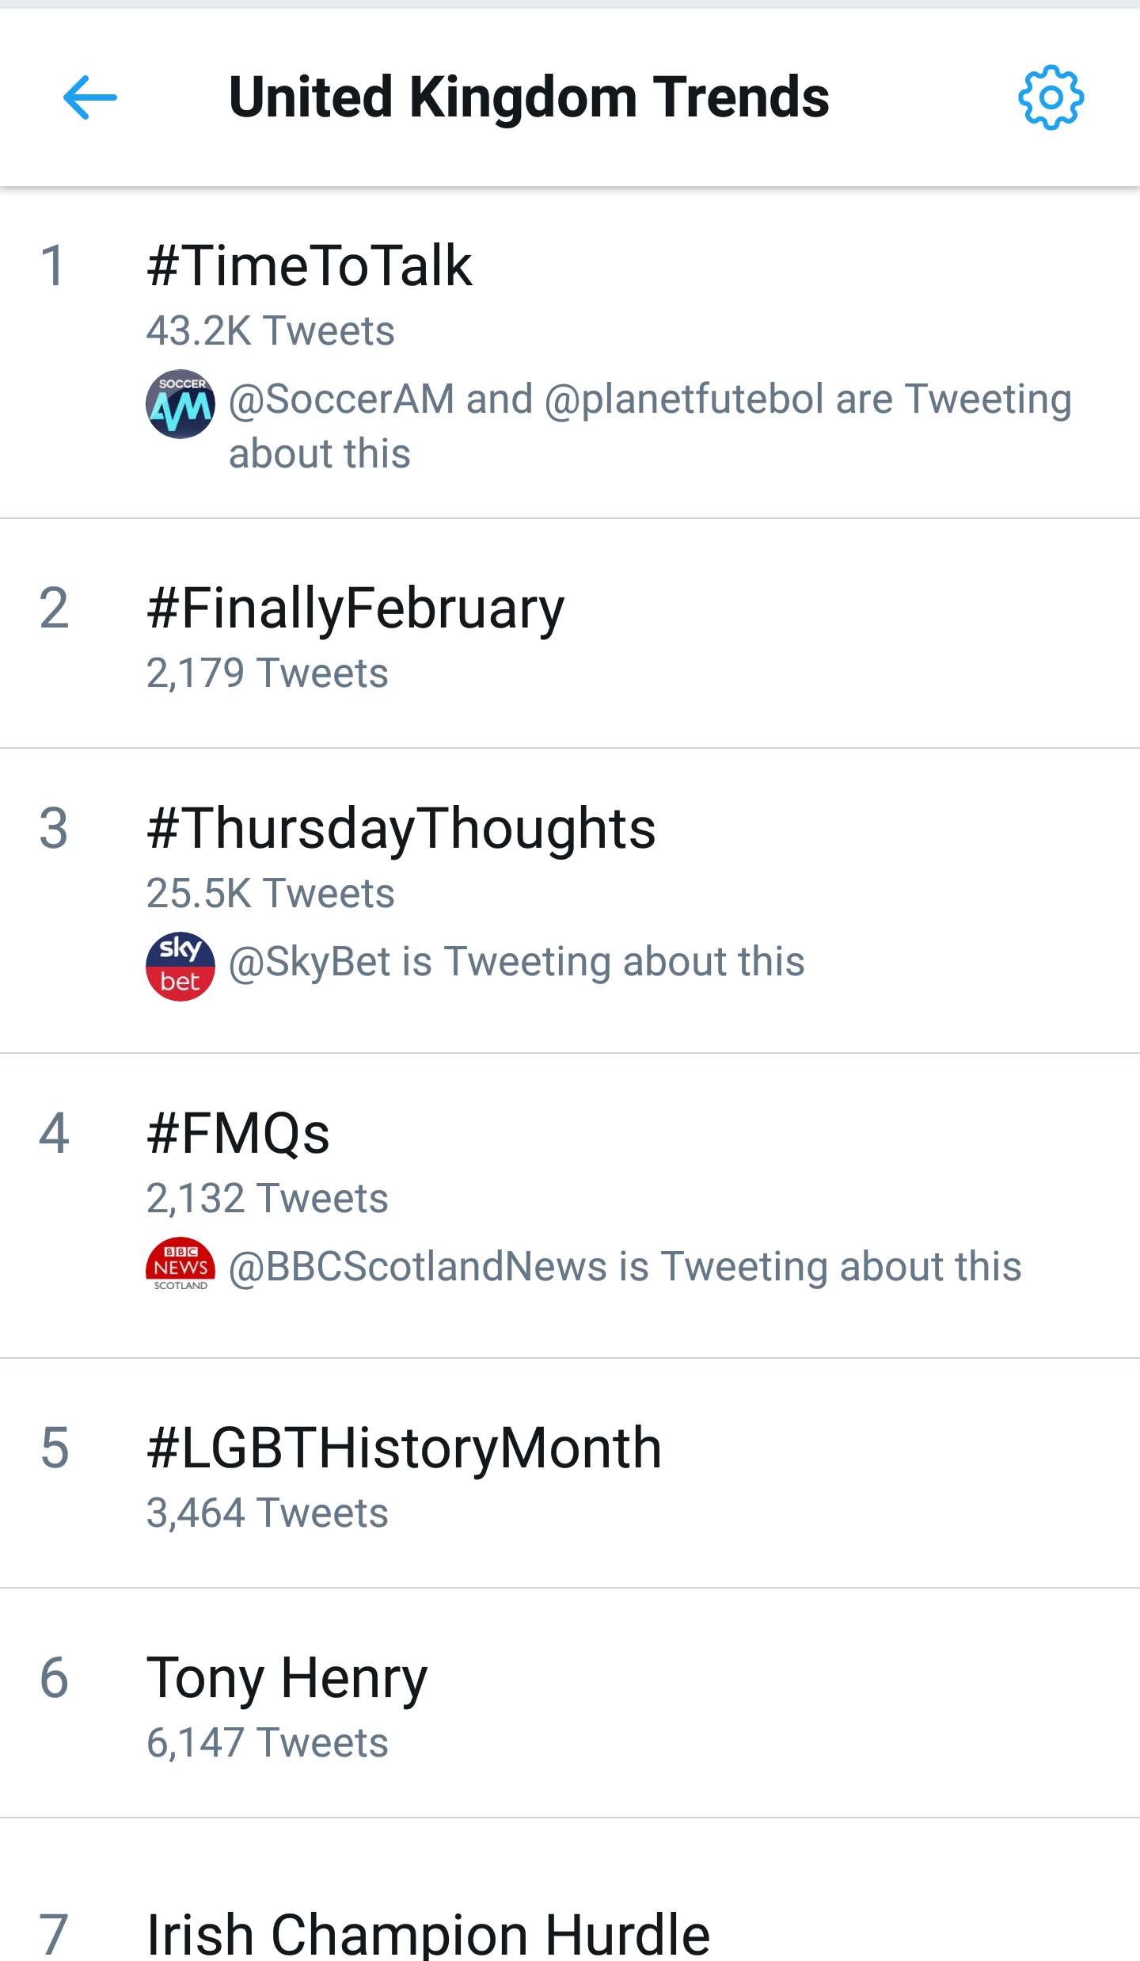The image size is (1140, 1961).
Task: Click the 25.5K Tweets count
Action: pyautogui.click(x=270, y=894)
